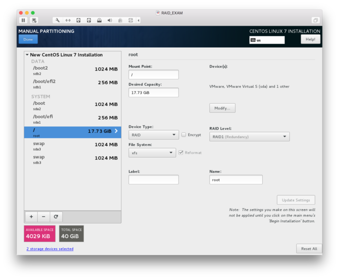Open the Device Type RAID dropdown
The width and height of the screenshot is (339, 279).
point(152,135)
